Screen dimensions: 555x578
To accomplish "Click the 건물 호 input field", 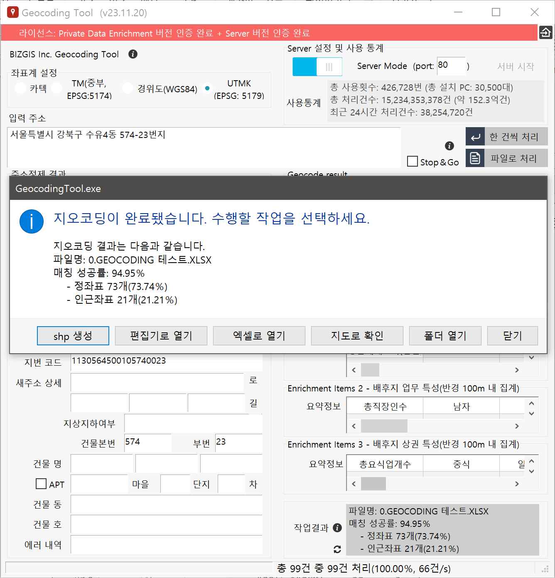I will click(x=167, y=524).
